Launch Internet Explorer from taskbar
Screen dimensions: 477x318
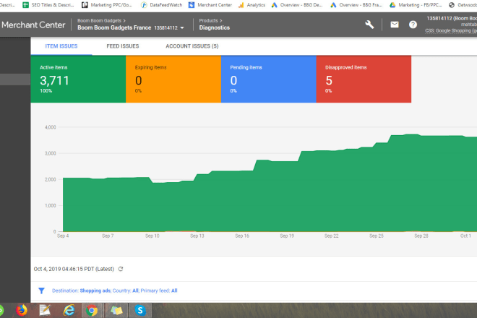point(69,310)
